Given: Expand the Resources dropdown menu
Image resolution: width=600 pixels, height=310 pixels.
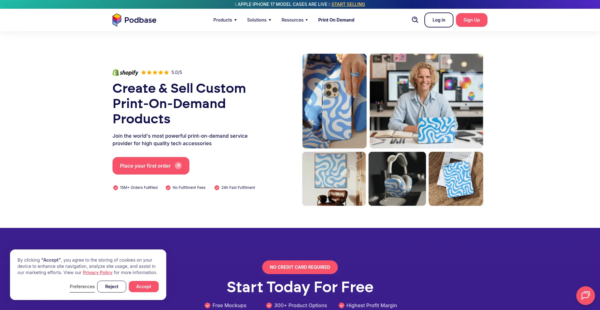Looking at the screenshot, I should click(x=295, y=20).
